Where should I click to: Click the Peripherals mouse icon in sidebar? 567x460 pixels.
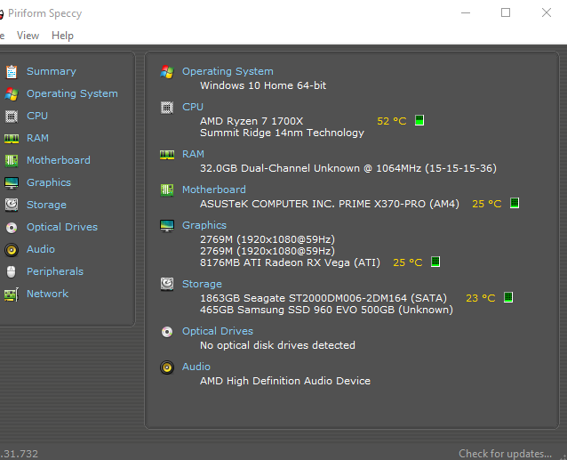click(11, 271)
